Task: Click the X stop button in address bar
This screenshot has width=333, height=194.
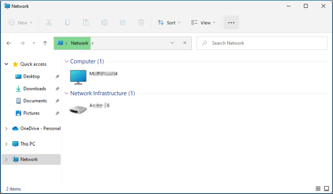Action: point(185,43)
